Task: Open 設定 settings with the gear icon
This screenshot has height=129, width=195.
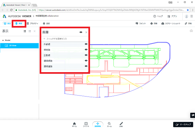Action: pyautogui.click(x=46, y=23)
